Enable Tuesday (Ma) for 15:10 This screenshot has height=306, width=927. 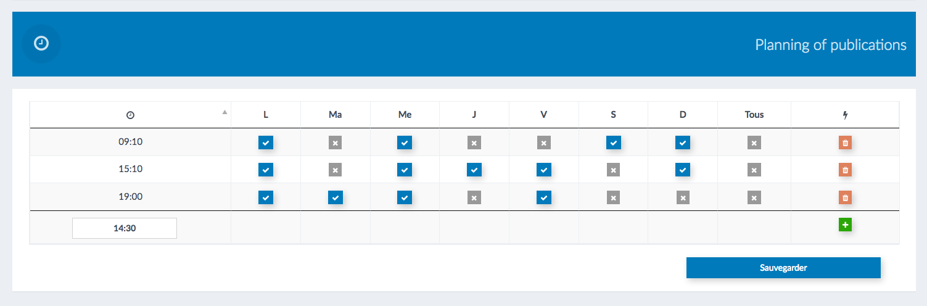[335, 170]
